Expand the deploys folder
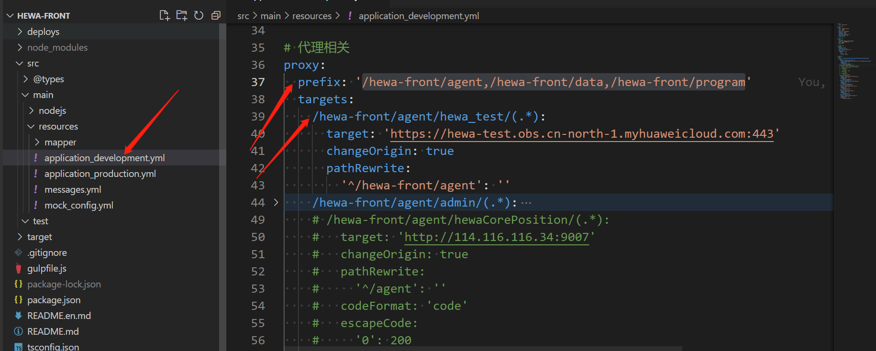The width and height of the screenshot is (876, 351). point(43,32)
